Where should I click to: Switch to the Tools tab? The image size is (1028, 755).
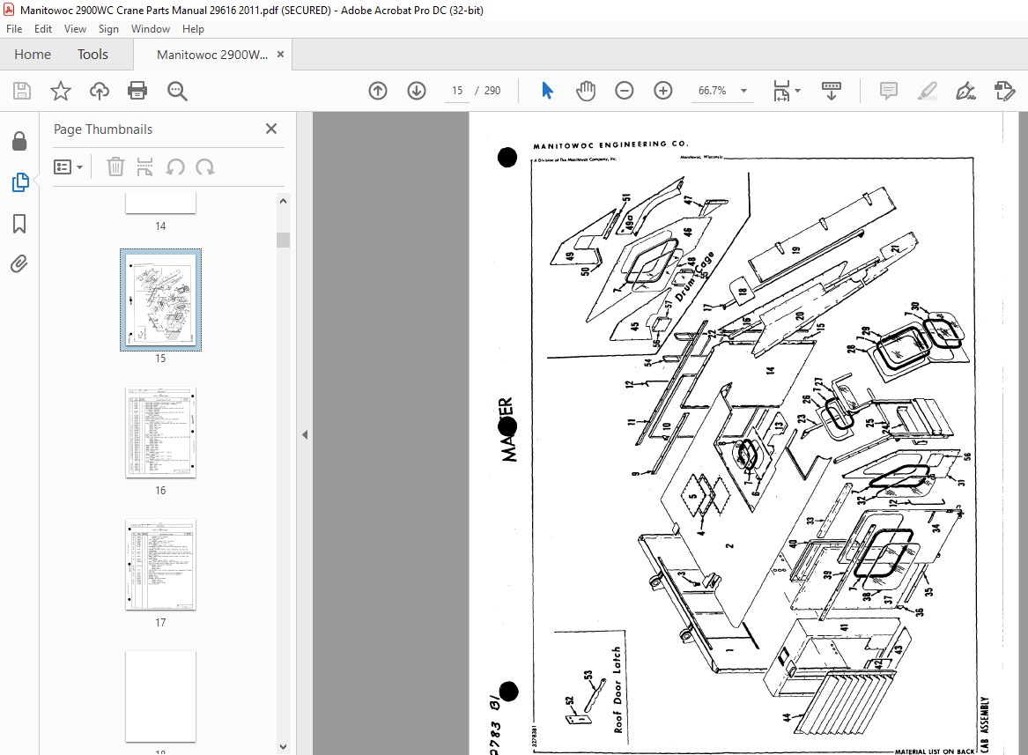coord(92,55)
